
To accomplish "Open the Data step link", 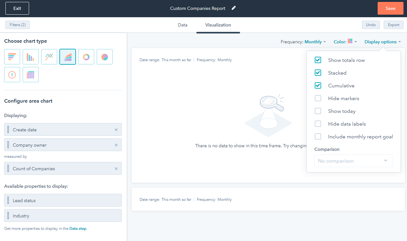I will (78, 229).
